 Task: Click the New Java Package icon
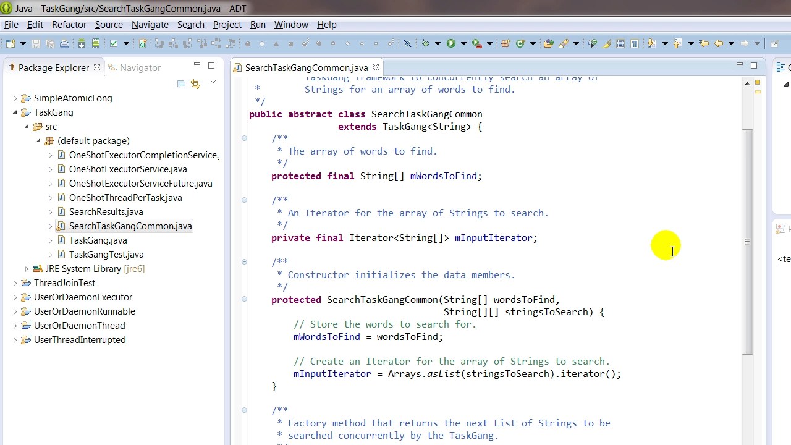pyautogui.click(x=505, y=43)
